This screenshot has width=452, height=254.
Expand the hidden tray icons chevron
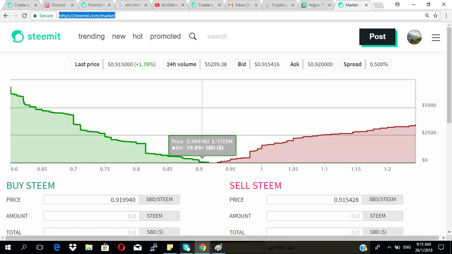pos(389,247)
